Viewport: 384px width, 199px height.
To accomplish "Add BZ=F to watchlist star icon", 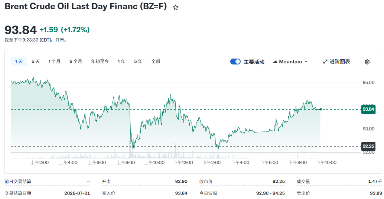I will click(x=175, y=7).
